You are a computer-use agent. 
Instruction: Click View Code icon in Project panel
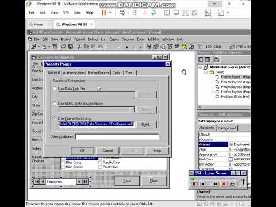[x=201, y=59]
